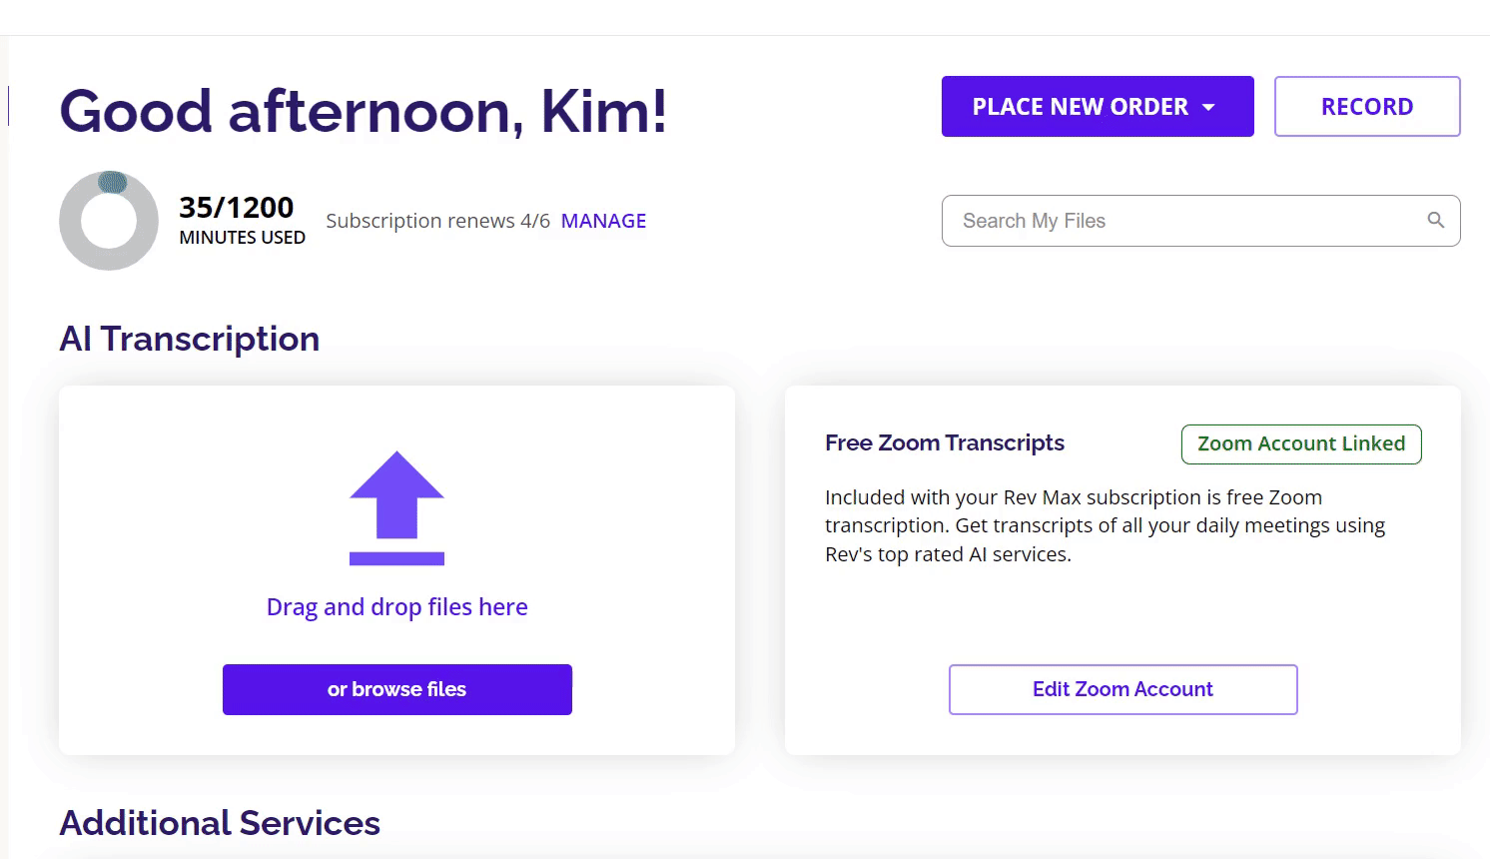Viewport: 1490px width, 859px height.
Task: Click the or browse files button
Action: [x=396, y=689]
